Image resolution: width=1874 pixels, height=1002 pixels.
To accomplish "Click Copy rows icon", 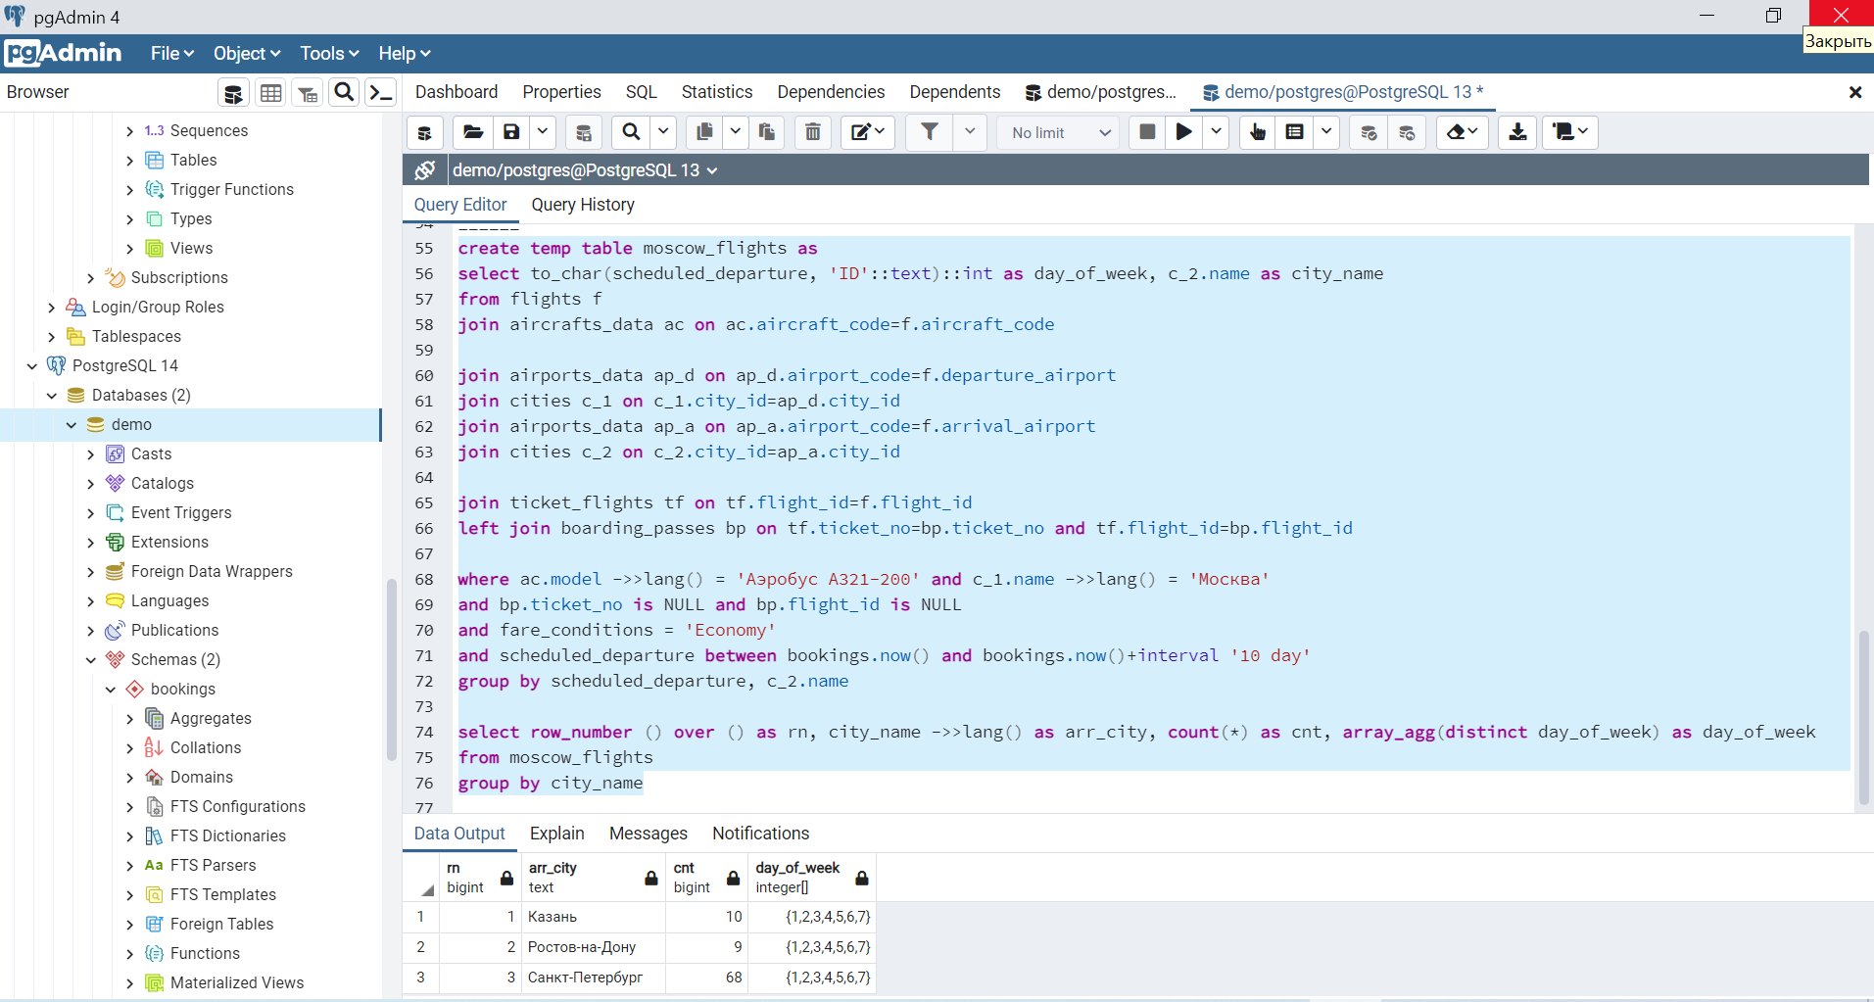I will click(x=704, y=132).
